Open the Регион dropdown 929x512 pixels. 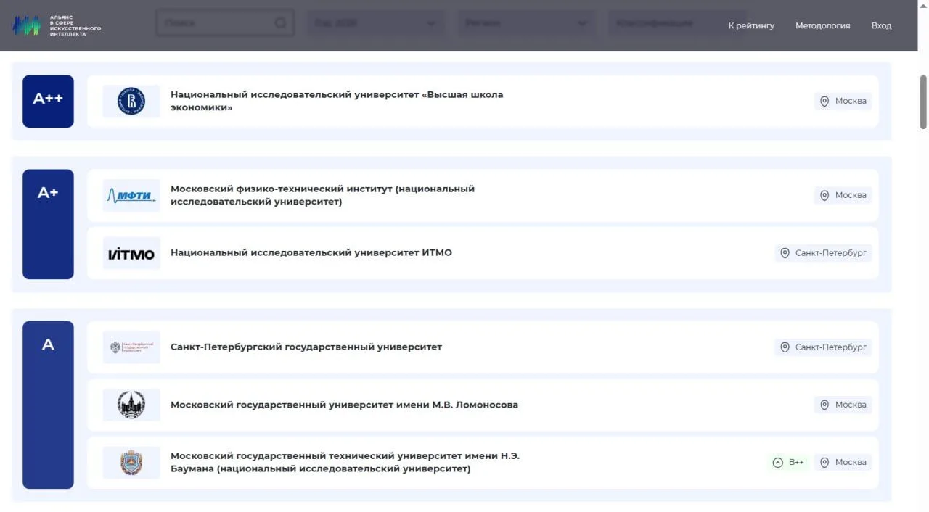click(527, 23)
